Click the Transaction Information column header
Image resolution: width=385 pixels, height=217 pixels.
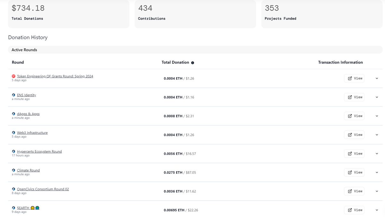(x=340, y=62)
